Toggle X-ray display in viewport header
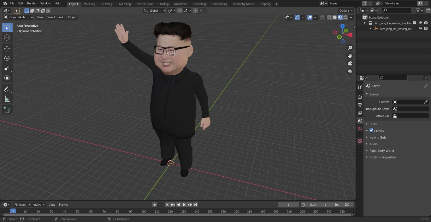 click(x=322, y=17)
